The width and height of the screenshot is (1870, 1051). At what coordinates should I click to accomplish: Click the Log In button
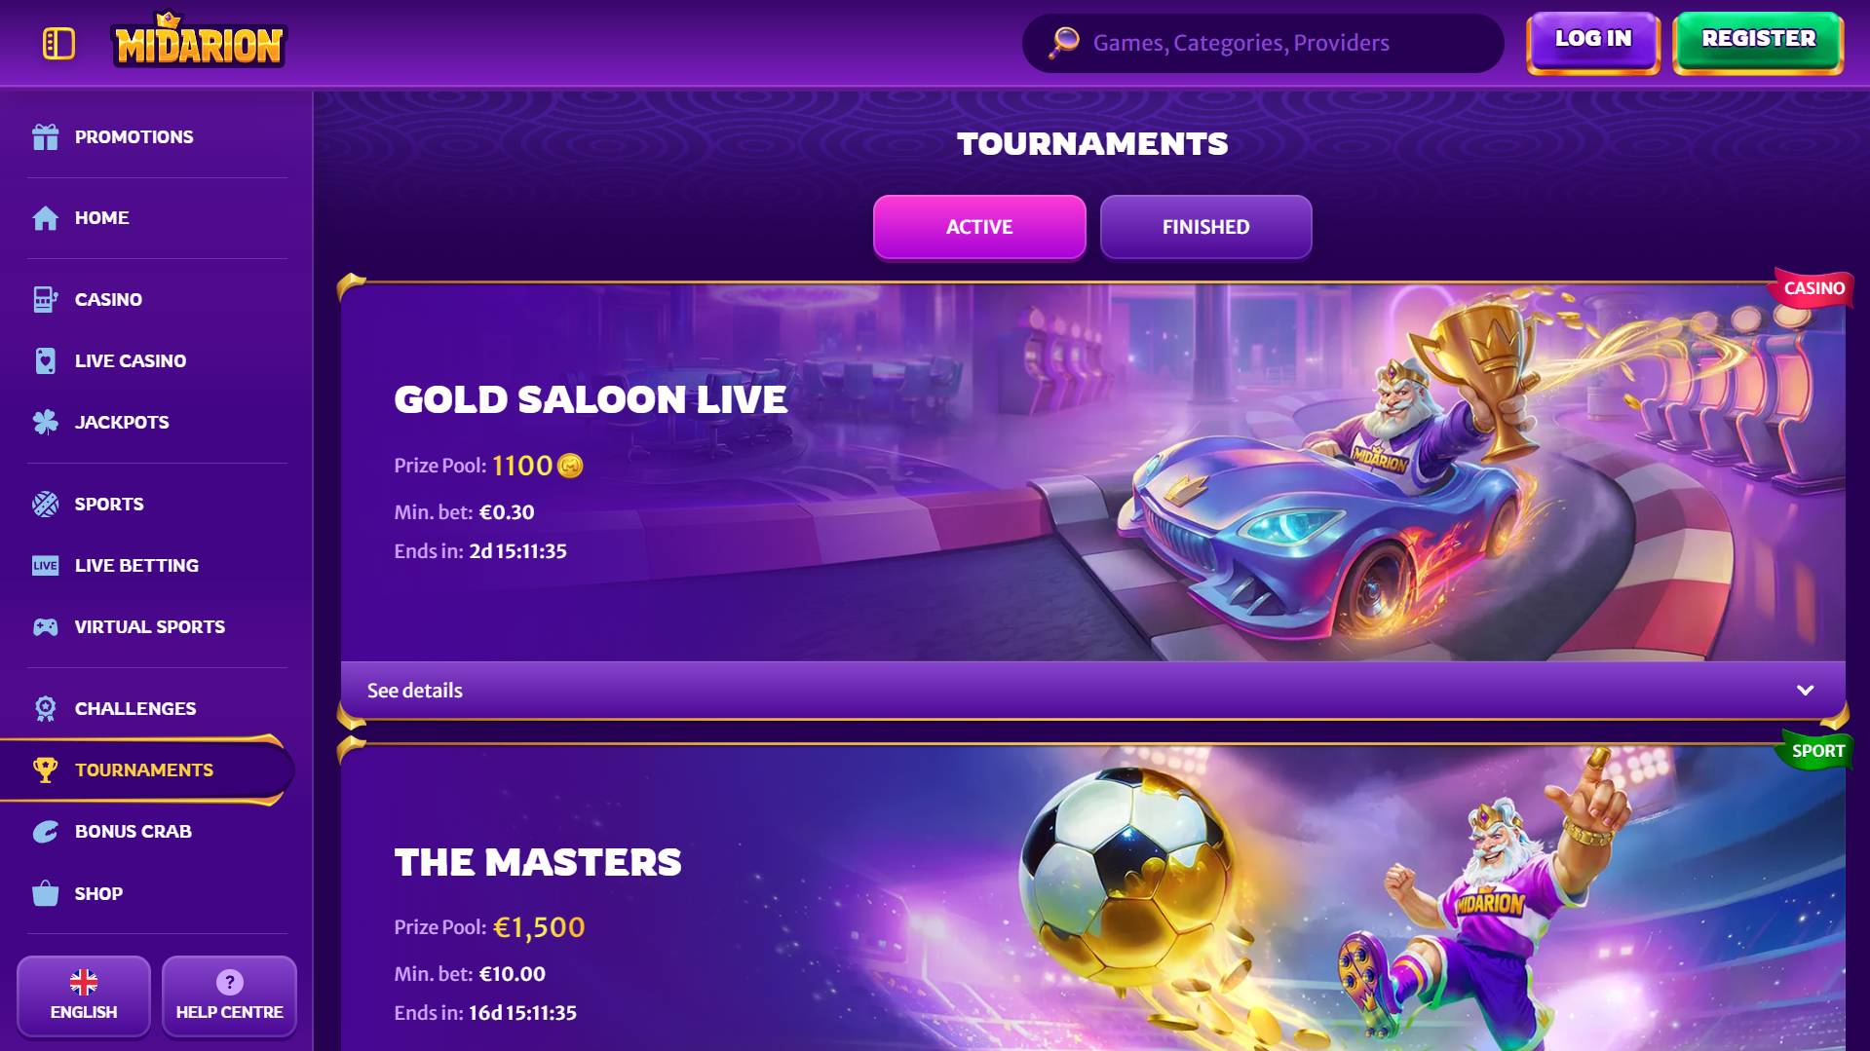tap(1593, 42)
